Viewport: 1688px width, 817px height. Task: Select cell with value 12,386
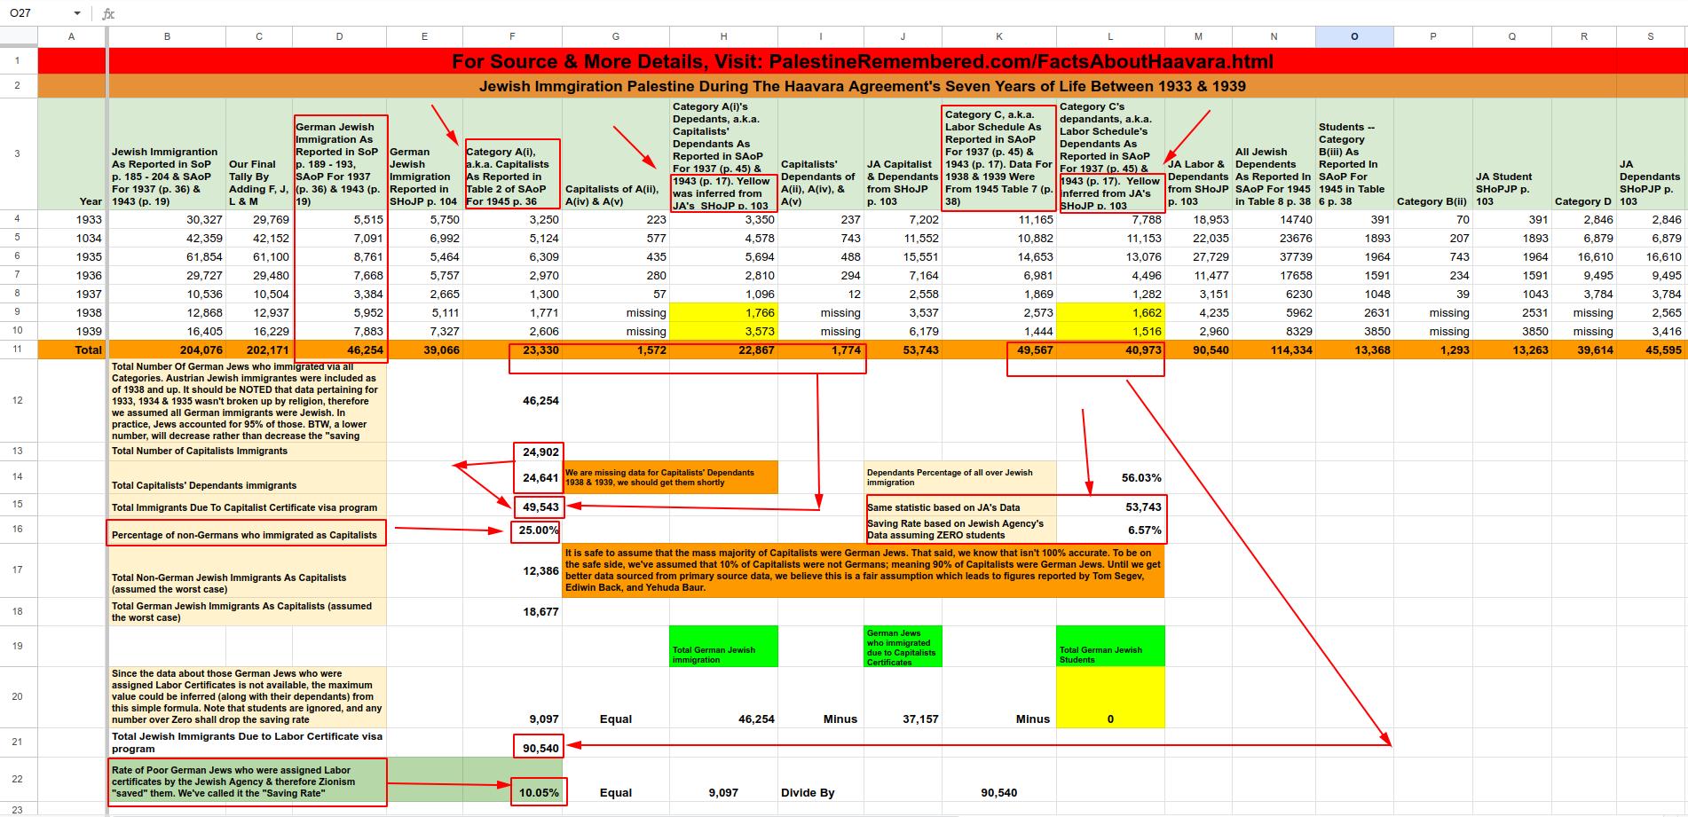coord(512,570)
